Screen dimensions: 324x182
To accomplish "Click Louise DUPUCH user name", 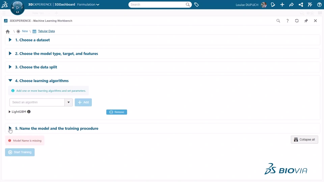I will (x=247, y=5).
